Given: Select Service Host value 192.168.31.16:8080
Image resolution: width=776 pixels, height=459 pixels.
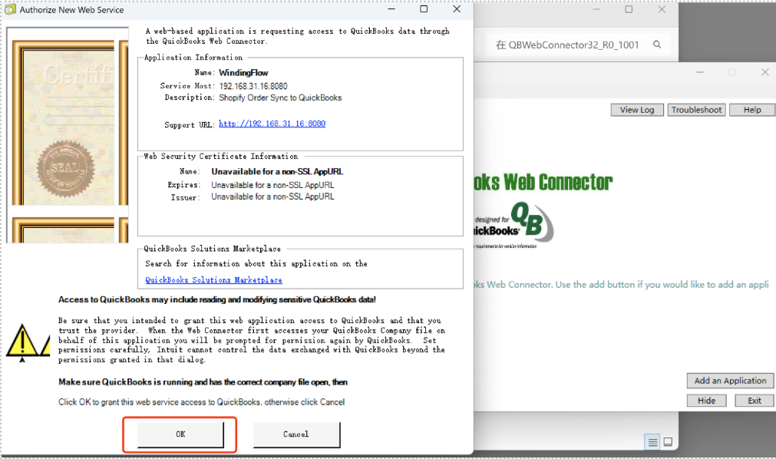Looking at the screenshot, I should (253, 86).
